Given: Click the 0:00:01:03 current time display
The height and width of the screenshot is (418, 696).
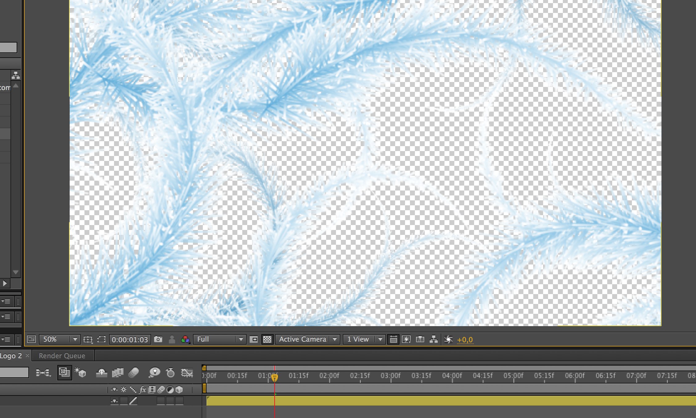Looking at the screenshot, I should click(130, 339).
